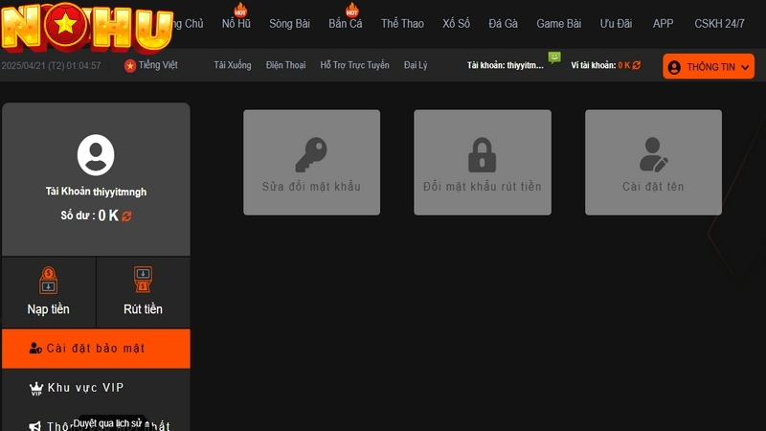Image resolution: width=766 pixels, height=431 pixels.
Task: Open the Nổ Hũ menu
Action: point(236,23)
